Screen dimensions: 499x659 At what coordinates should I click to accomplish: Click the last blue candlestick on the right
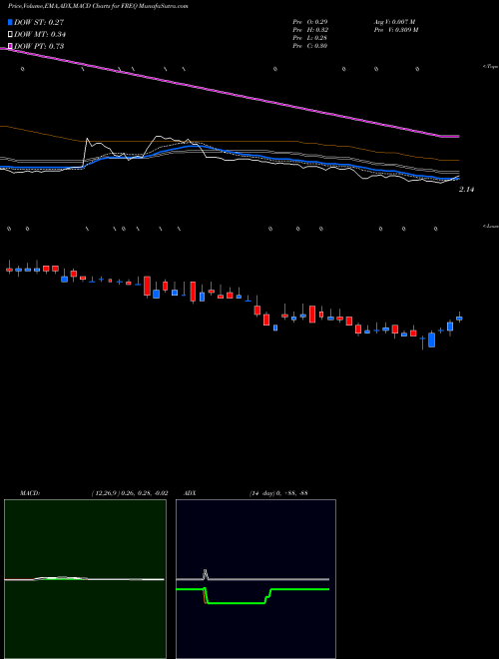[459, 319]
